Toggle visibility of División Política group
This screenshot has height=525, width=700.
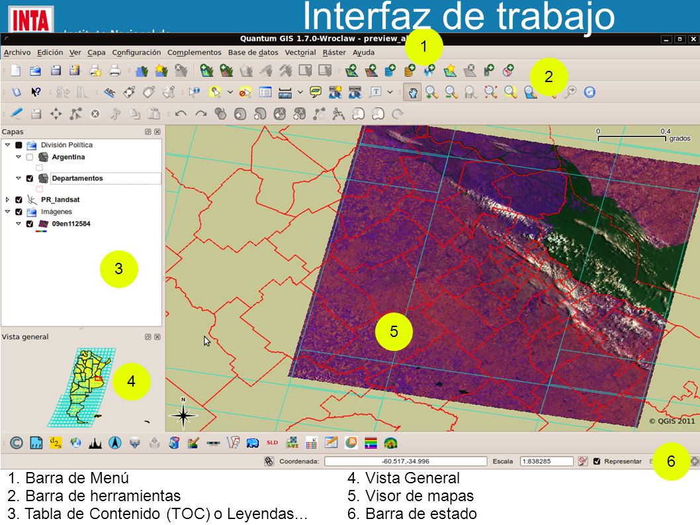tap(19, 145)
